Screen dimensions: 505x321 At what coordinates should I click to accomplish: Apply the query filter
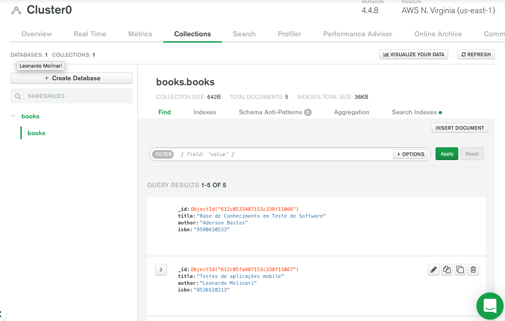pos(447,154)
